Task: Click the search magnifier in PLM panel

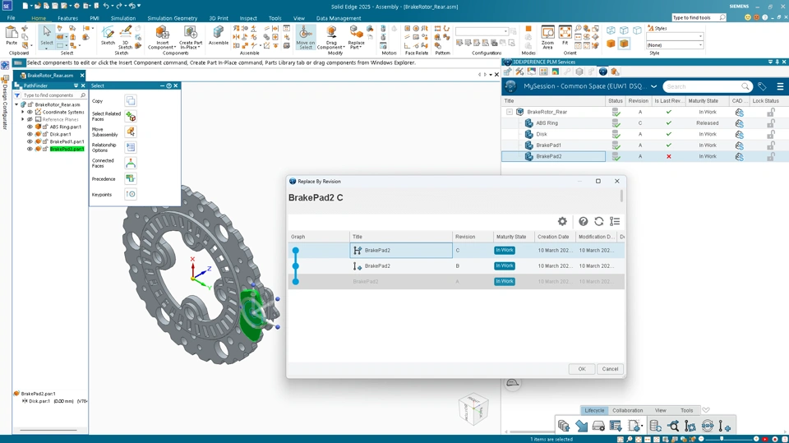Action: (745, 86)
